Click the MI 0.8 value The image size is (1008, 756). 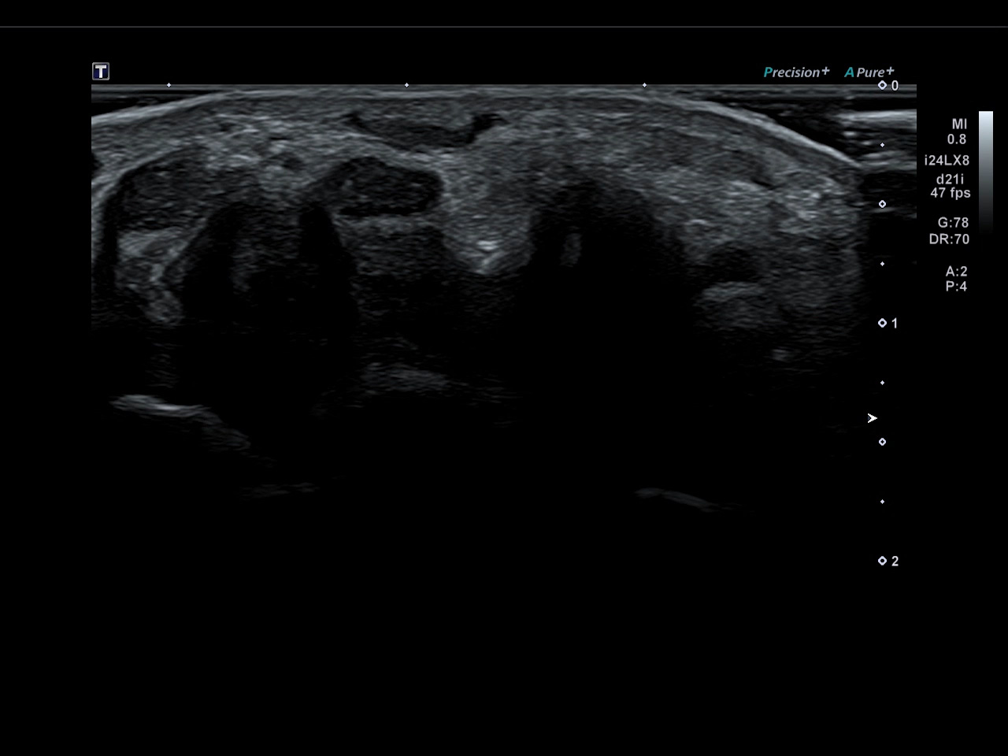click(958, 132)
